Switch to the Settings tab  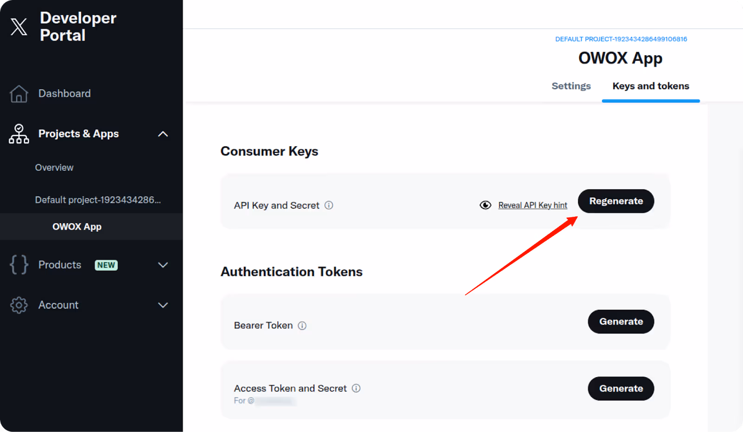tap(571, 86)
